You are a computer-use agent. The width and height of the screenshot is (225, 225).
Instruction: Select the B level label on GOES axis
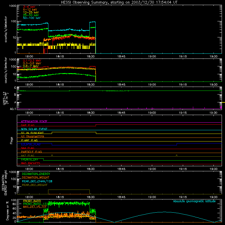[x=15, y=94]
